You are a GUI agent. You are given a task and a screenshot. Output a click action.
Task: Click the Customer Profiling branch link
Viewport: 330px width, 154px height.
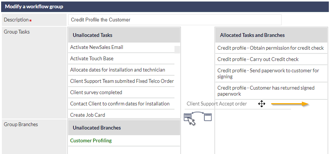pyautogui.click(x=91, y=140)
